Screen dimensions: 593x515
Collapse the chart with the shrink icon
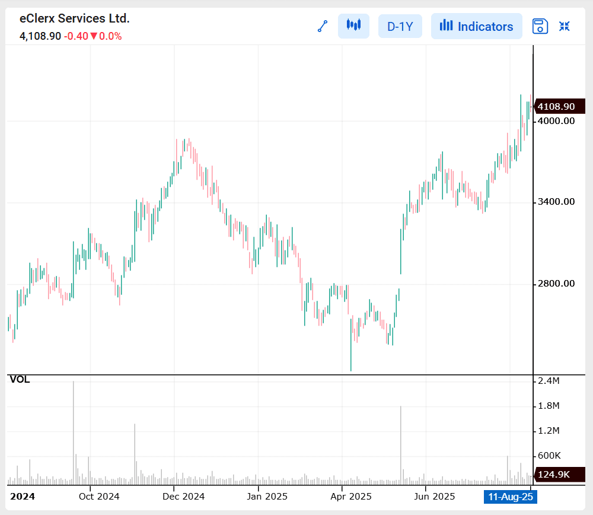pyautogui.click(x=565, y=26)
